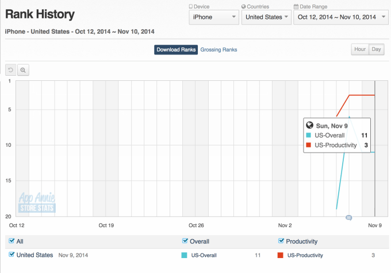Image resolution: width=391 pixels, height=273 pixels.
Task: Switch to Hour granularity
Action: (x=360, y=49)
